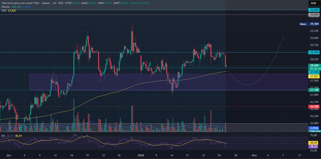The width and height of the screenshot is (321, 159).
Task: Click the yellow 27,827 EMA axis label
Action: coord(314,76)
